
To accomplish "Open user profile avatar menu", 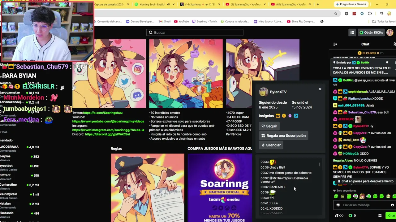I will 390,32.
